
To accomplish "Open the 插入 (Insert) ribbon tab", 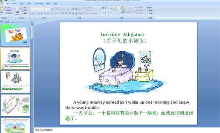I will pos(14,4).
